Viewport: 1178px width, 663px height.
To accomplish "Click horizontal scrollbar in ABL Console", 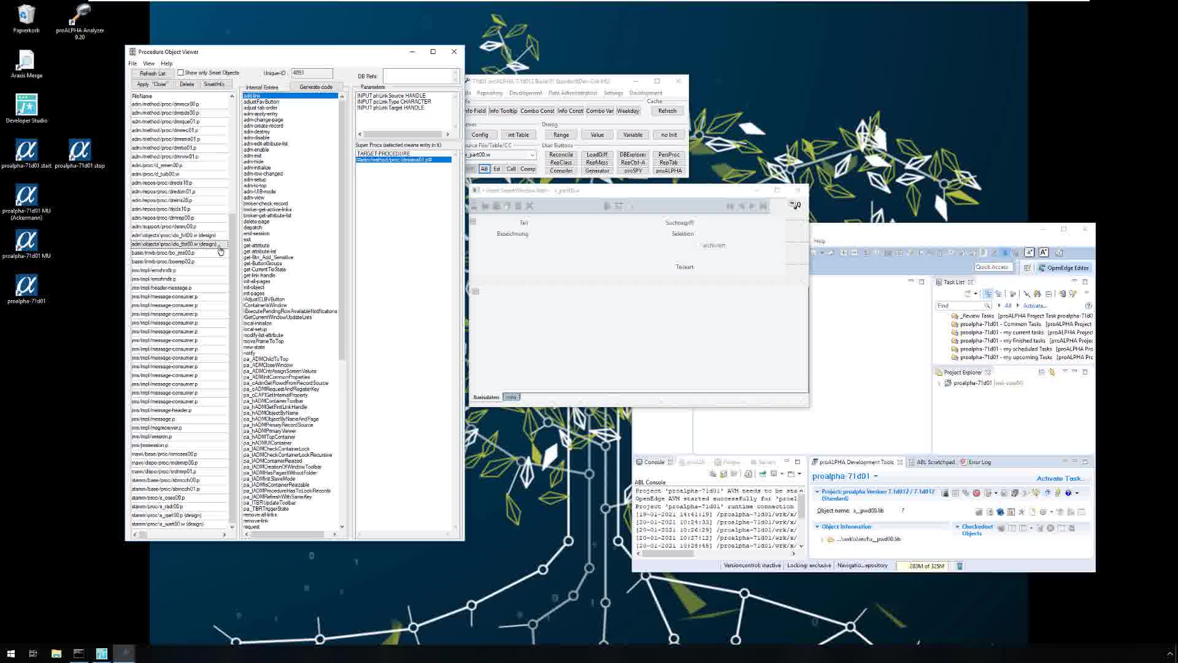I will (715, 554).
